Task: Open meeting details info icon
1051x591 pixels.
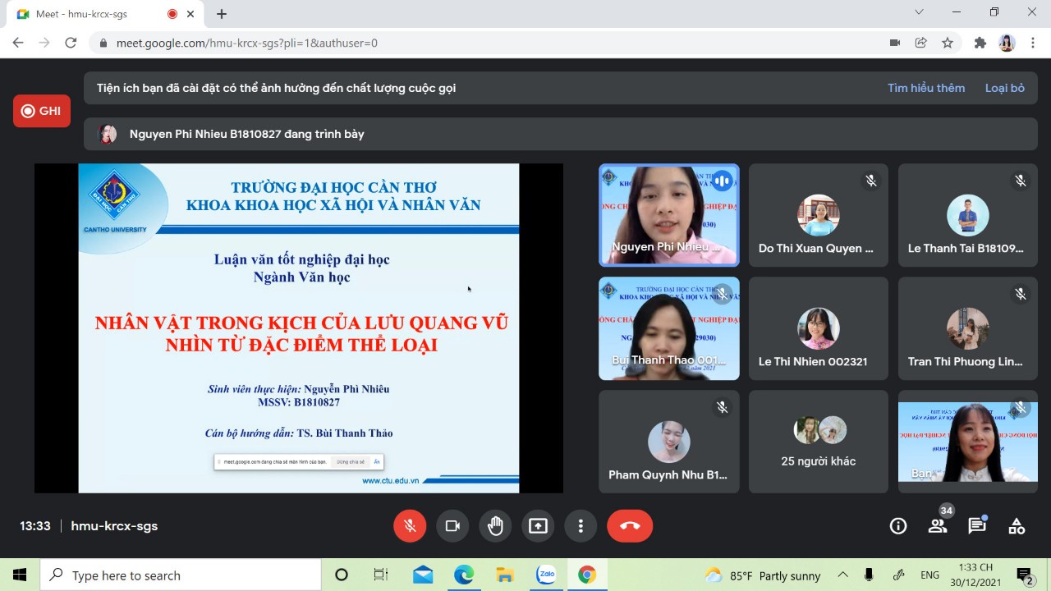Action: (x=898, y=526)
